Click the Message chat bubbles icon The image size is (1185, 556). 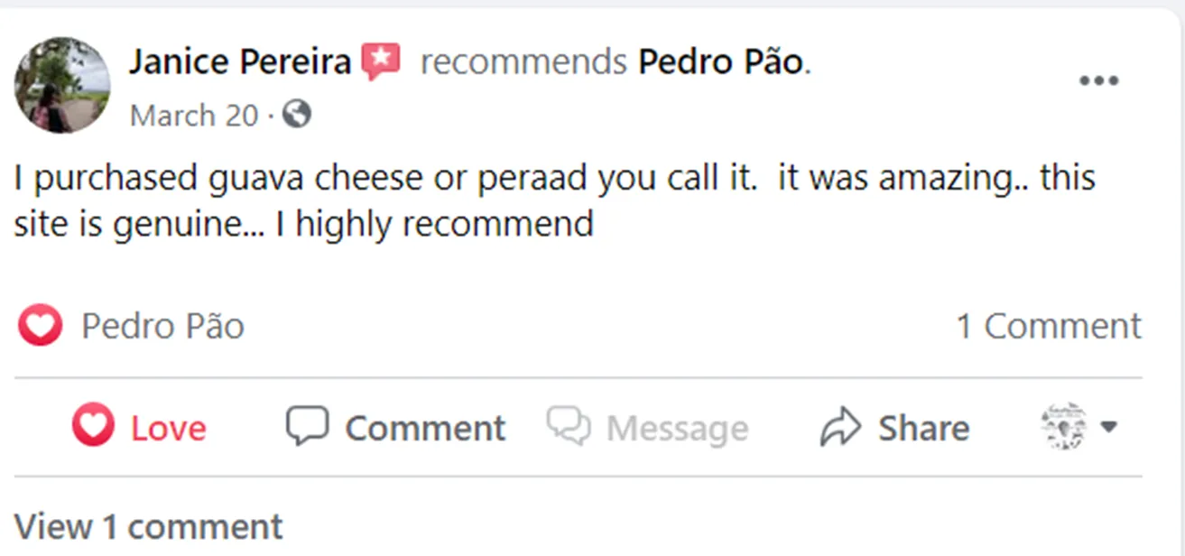[569, 426]
